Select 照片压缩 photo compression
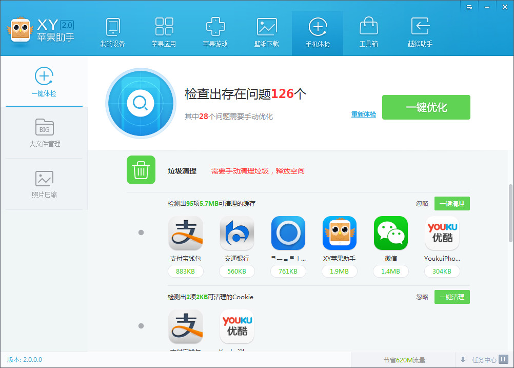This screenshot has height=368, width=514. pos(44,184)
